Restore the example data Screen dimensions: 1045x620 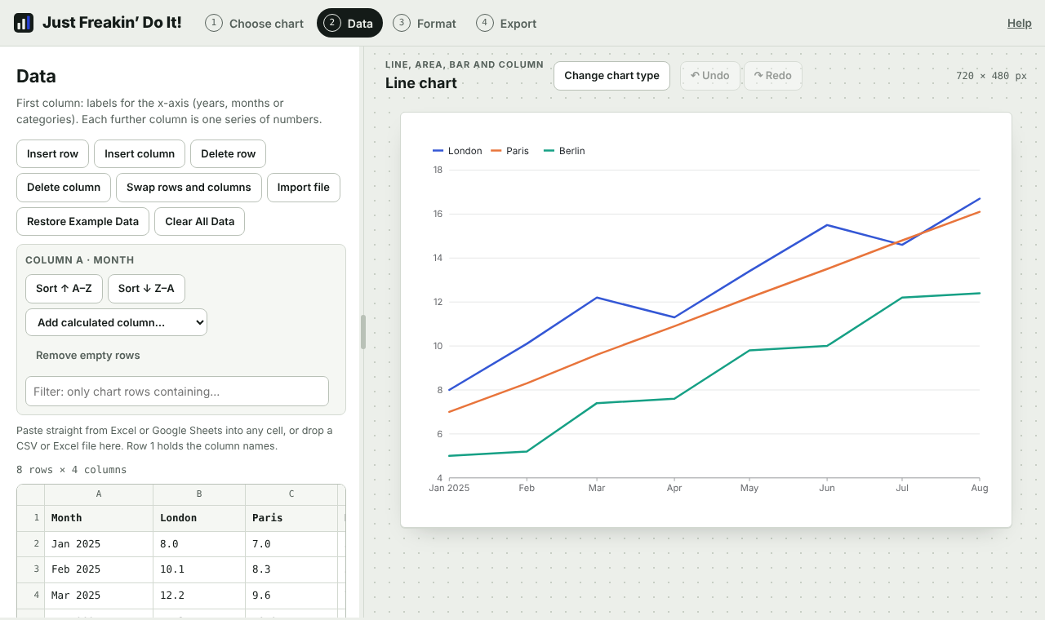click(x=83, y=221)
